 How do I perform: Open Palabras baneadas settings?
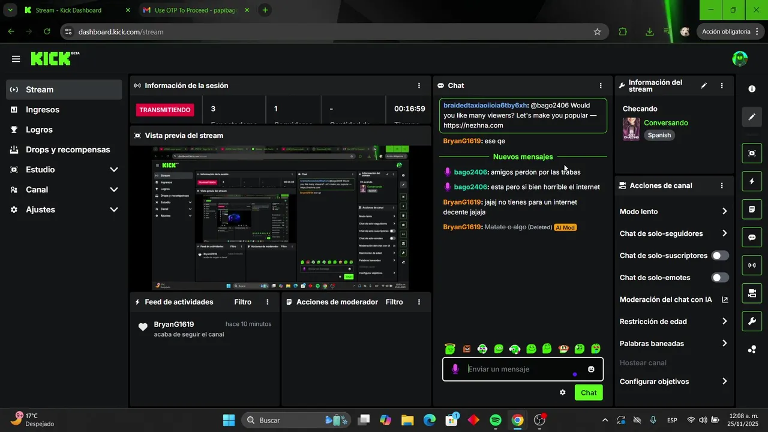pyautogui.click(x=674, y=343)
